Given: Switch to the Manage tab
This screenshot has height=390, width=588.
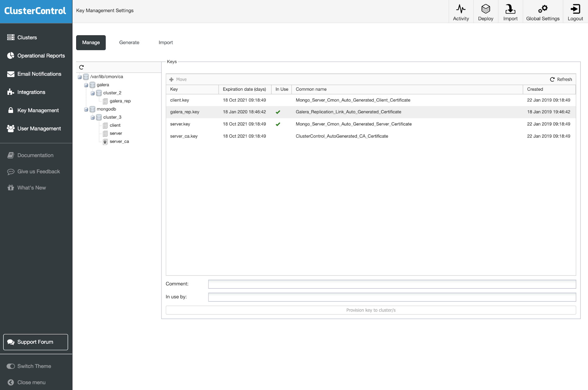Looking at the screenshot, I should coord(91,43).
